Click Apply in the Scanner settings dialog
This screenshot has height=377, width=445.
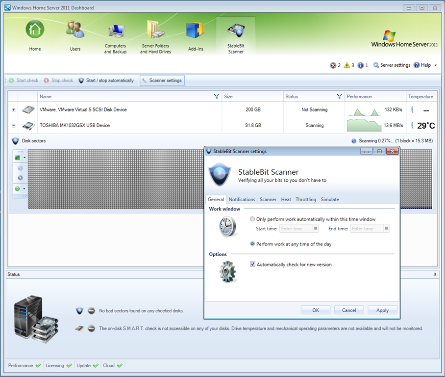click(383, 310)
